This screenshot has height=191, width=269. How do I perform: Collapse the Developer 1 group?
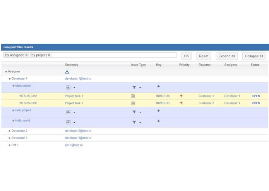(x=10, y=79)
